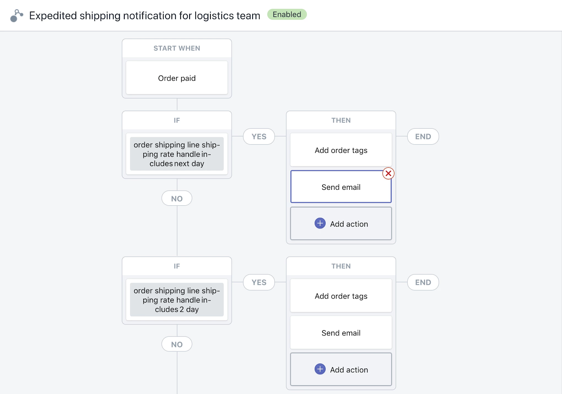Click the Enabled status badge
Image resolution: width=562 pixels, height=394 pixels.
point(287,14)
